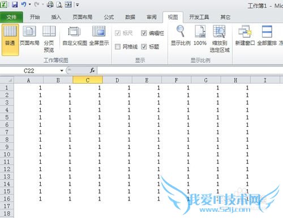Open the 文件 (File) tab
The width and height of the screenshot is (283, 218).
pos(11,17)
